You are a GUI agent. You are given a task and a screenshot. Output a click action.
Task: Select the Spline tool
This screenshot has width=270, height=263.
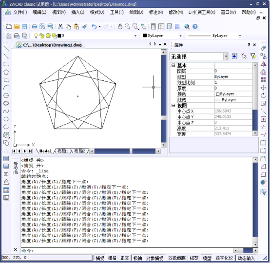6,111
